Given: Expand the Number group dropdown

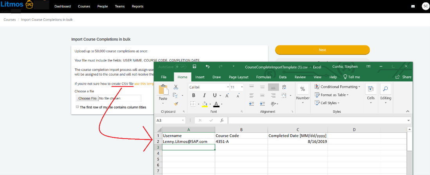Looking at the screenshot, I should click(x=303, y=103).
